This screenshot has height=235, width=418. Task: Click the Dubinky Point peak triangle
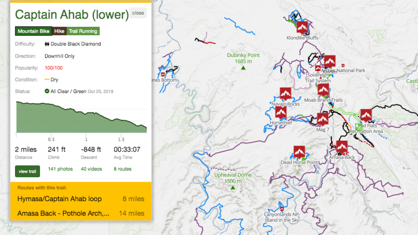(x=243, y=68)
